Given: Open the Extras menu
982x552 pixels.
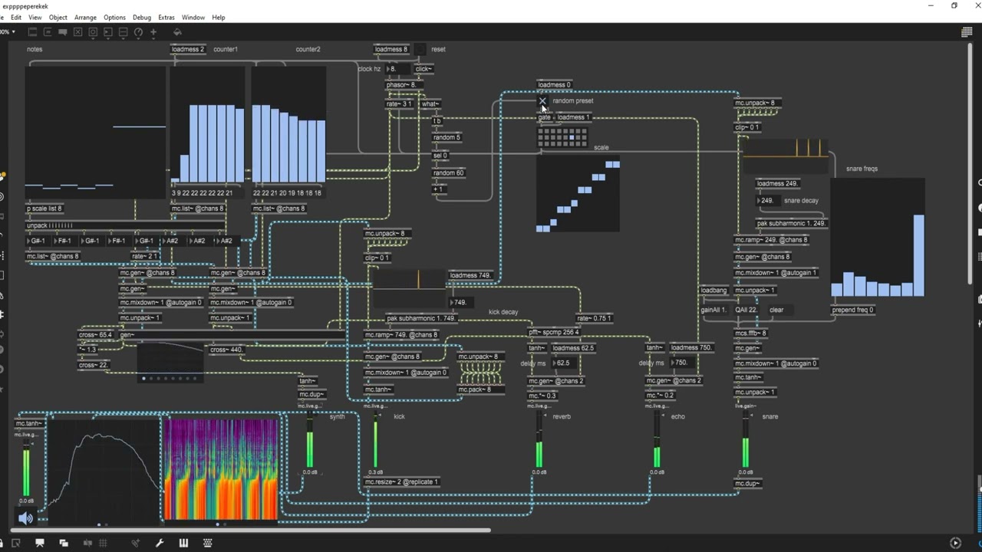Looking at the screenshot, I should click(166, 17).
